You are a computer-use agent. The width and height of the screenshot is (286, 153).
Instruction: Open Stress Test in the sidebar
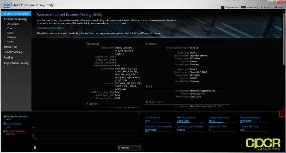coord(10,47)
